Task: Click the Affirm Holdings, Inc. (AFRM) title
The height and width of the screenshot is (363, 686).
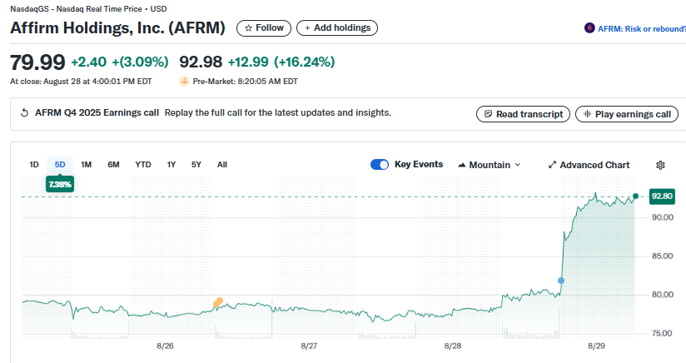Action: click(x=117, y=28)
